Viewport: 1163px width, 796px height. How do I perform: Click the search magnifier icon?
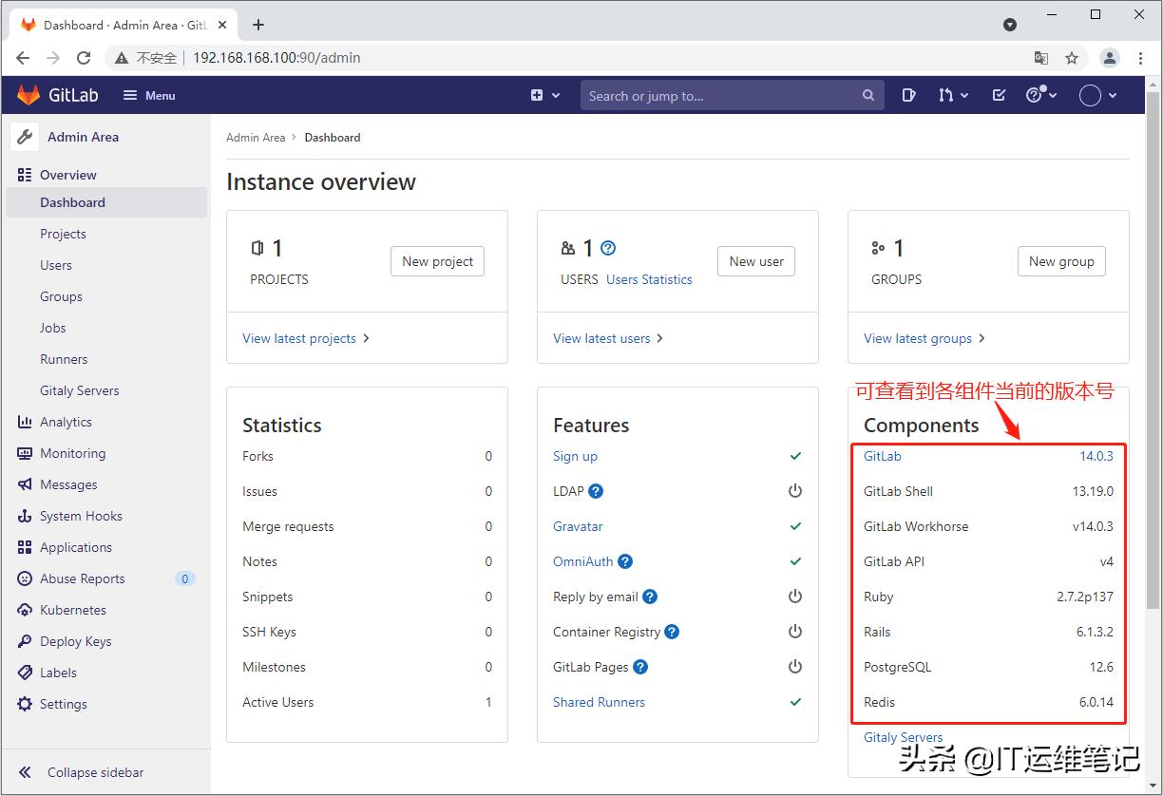tap(867, 96)
